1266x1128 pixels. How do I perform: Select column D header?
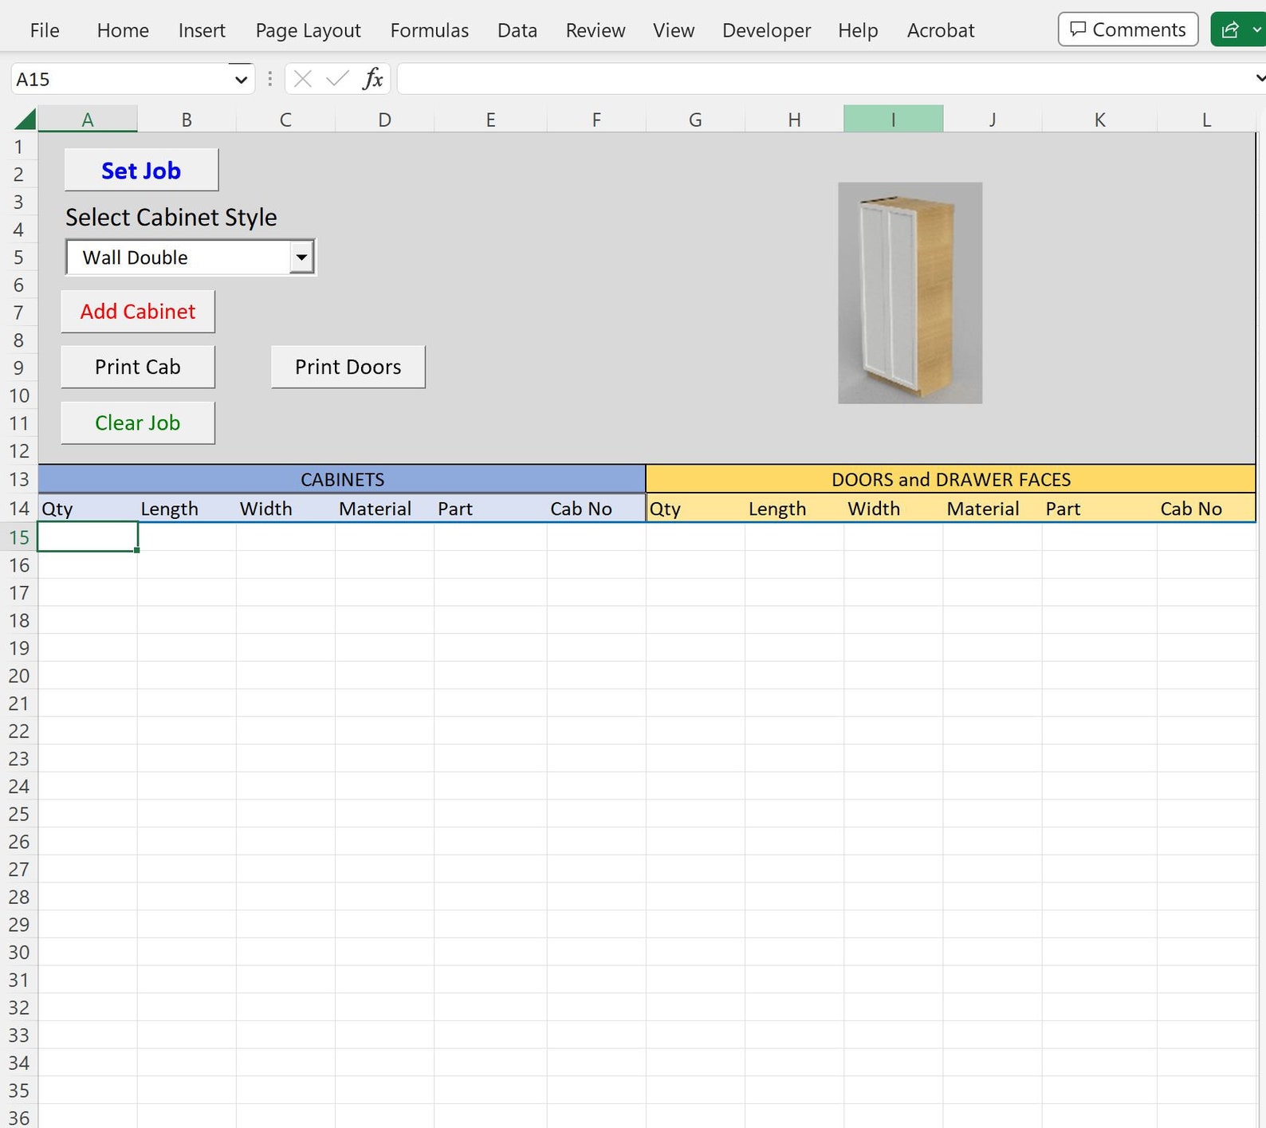(x=384, y=120)
